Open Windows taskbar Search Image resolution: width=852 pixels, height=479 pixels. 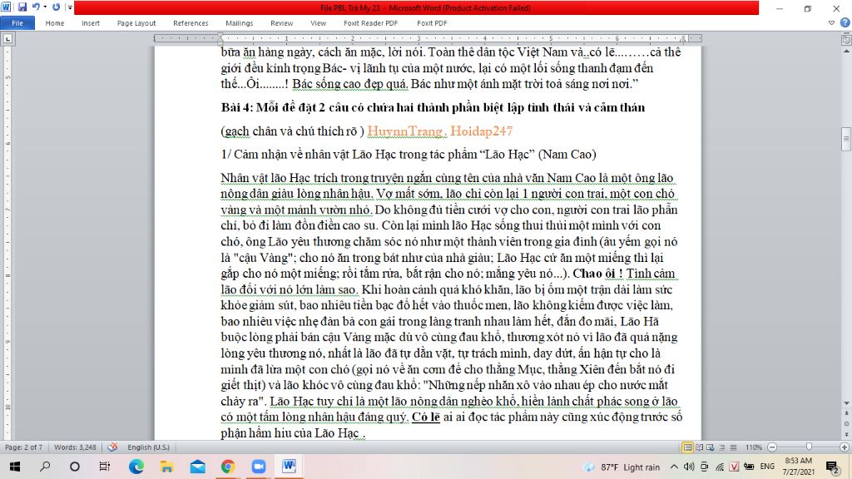click(45, 467)
